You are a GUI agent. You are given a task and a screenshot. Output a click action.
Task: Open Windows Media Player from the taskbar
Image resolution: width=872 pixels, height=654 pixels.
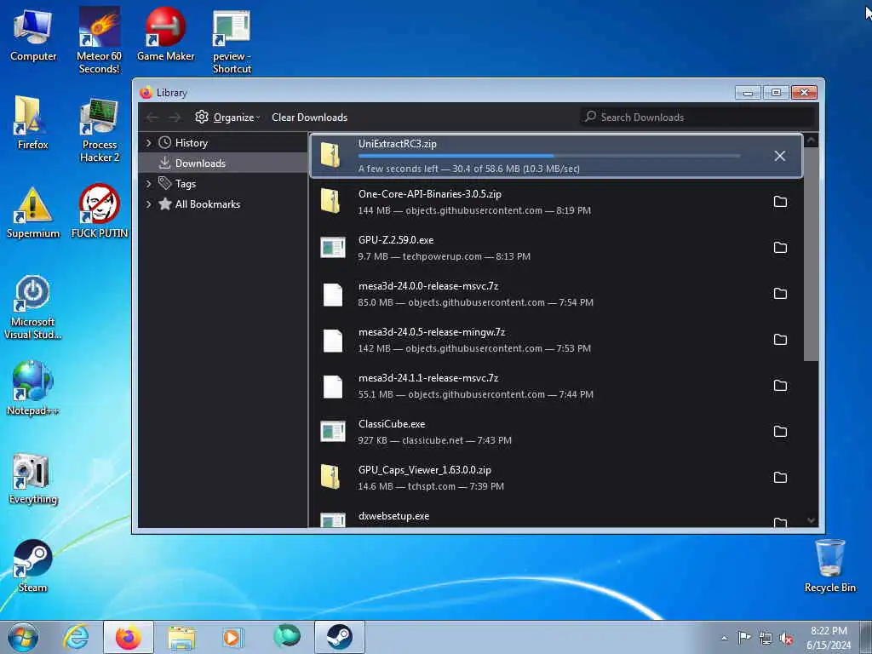[232, 637]
